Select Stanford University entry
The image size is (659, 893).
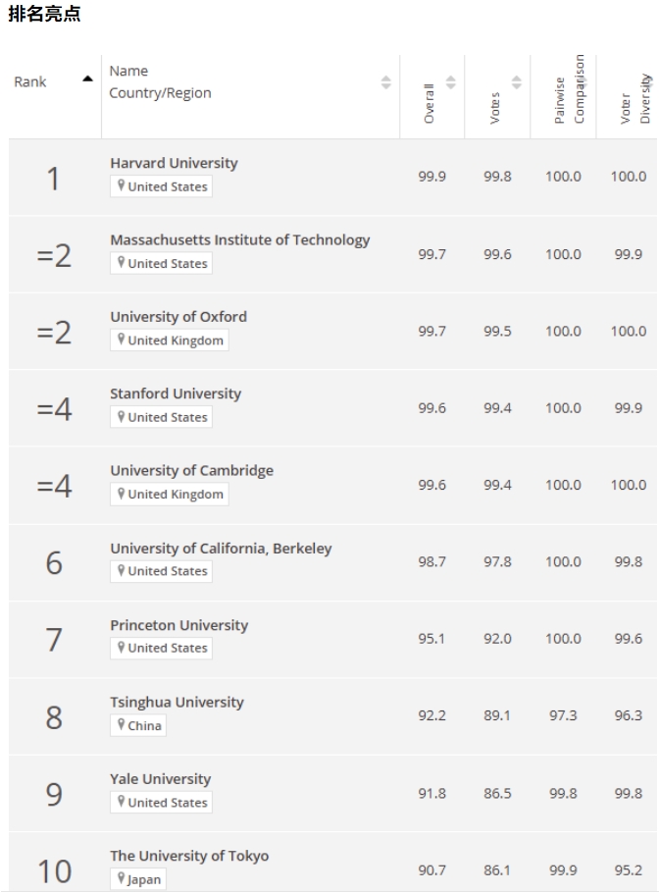click(x=176, y=394)
